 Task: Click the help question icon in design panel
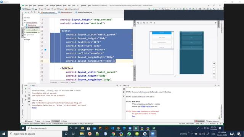[215, 23]
